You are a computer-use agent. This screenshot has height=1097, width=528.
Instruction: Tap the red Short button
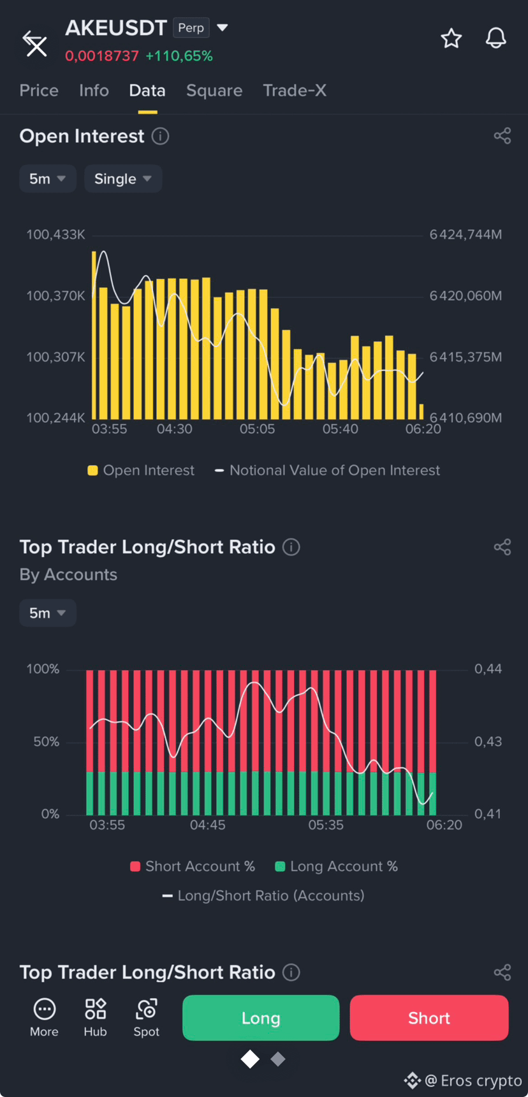tap(429, 1018)
